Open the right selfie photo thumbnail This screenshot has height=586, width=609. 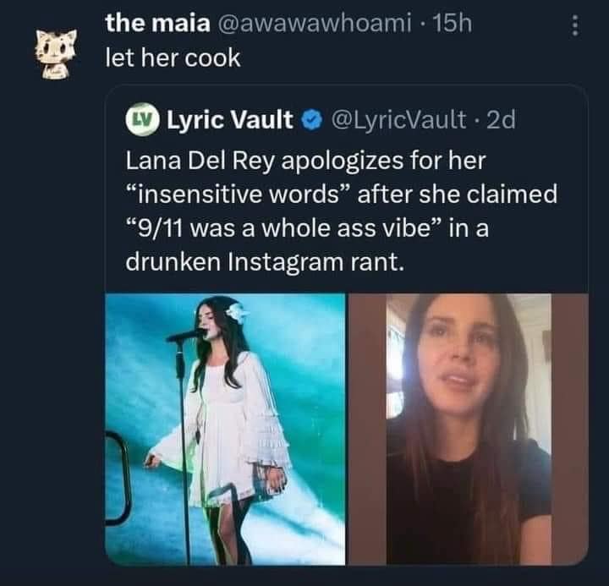[x=468, y=429]
